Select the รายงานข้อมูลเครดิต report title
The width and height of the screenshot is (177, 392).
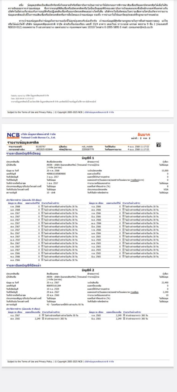pyautogui.click(x=23, y=143)
